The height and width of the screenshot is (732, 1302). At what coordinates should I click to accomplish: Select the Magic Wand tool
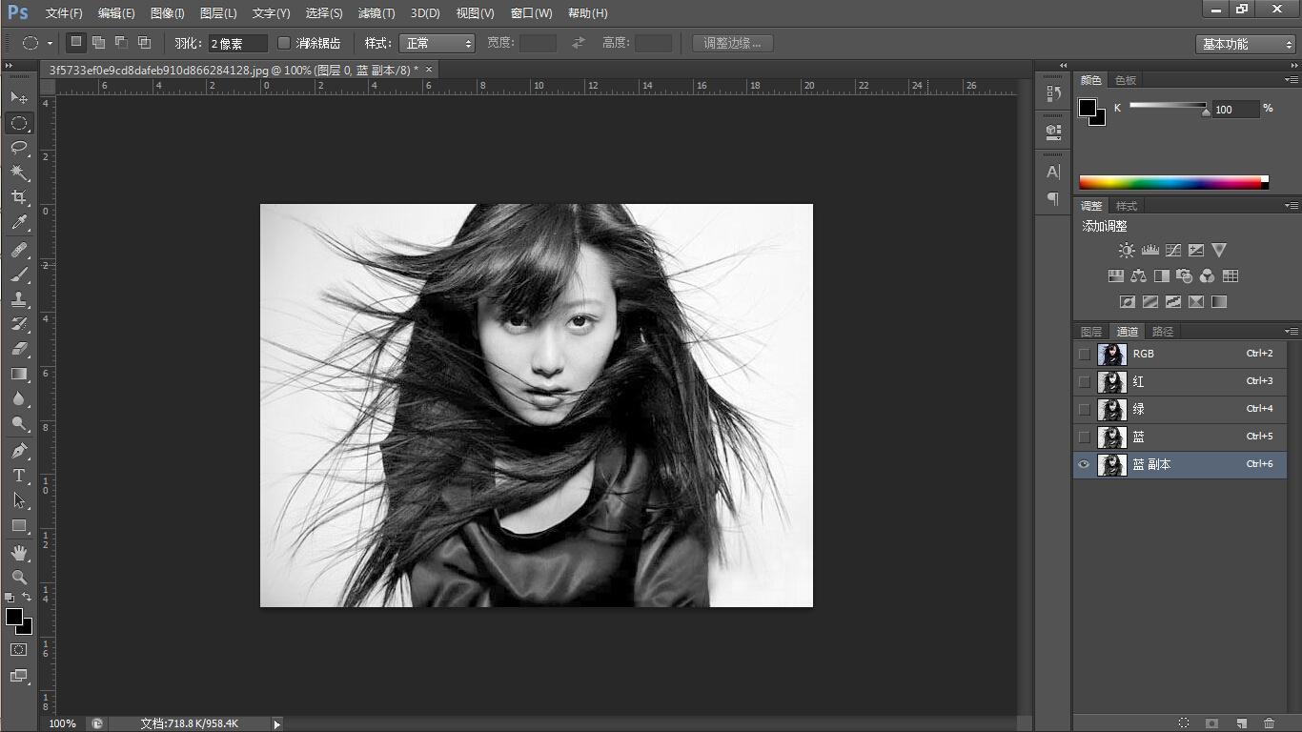point(19,173)
